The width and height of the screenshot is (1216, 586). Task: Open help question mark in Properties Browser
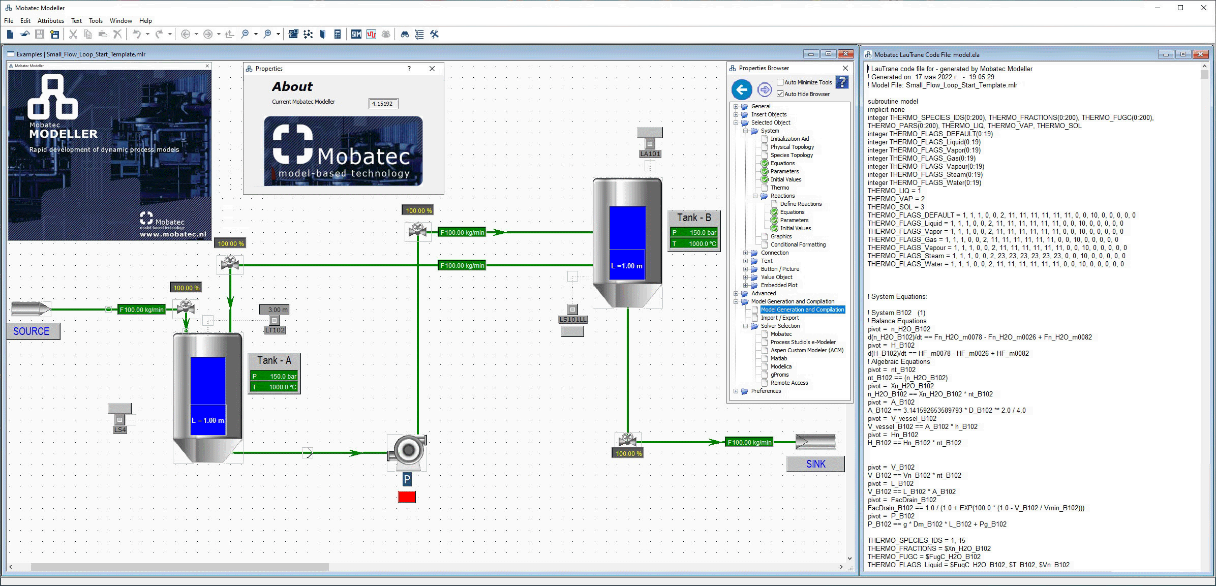(x=842, y=82)
